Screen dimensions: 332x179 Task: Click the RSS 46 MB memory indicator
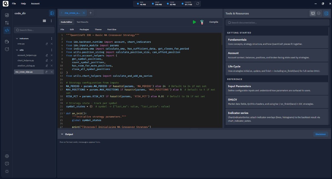pos(141,4)
